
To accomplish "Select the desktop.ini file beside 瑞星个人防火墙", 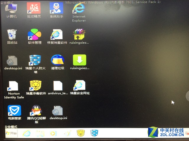I will point(13,63).
